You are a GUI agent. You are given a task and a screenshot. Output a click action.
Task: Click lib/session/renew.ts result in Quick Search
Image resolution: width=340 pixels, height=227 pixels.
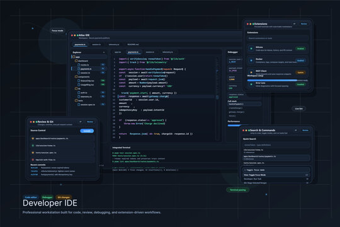(x=276, y=151)
